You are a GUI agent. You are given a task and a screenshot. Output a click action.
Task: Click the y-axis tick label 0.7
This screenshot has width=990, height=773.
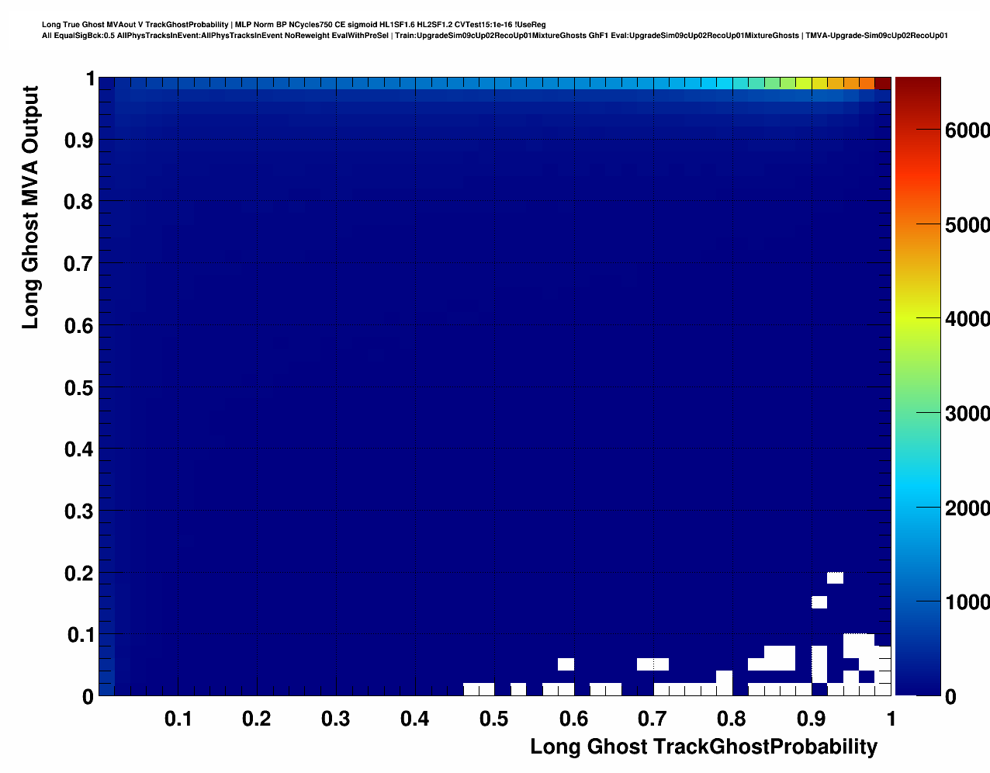[x=79, y=264]
